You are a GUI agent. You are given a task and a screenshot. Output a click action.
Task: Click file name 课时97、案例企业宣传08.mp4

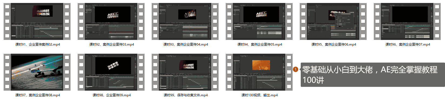pyautogui.click(x=38, y=95)
